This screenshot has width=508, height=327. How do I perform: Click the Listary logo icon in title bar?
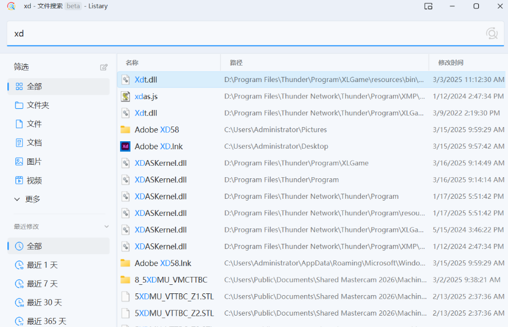(x=11, y=6)
